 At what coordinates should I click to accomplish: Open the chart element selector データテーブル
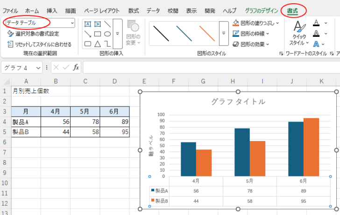[x=40, y=23]
